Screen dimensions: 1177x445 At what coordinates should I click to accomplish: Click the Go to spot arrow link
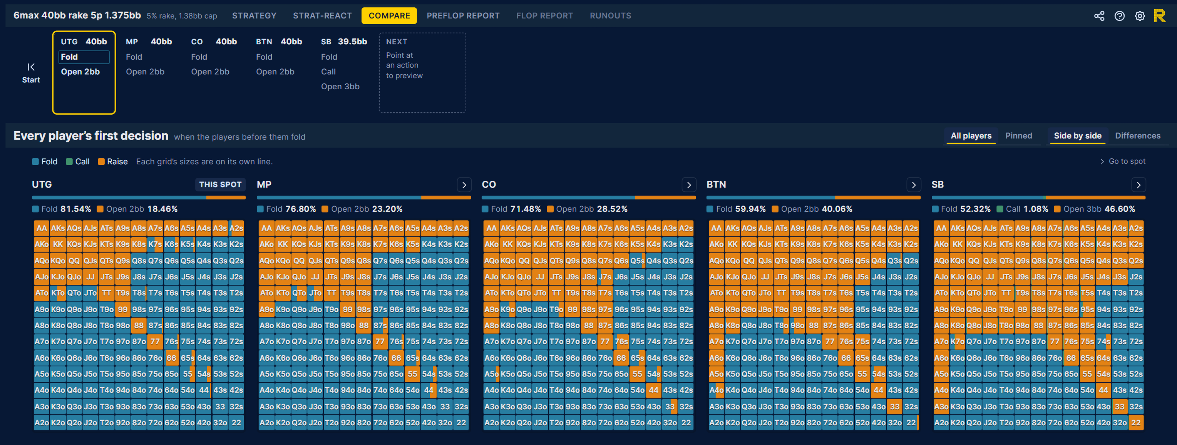(x=1122, y=161)
